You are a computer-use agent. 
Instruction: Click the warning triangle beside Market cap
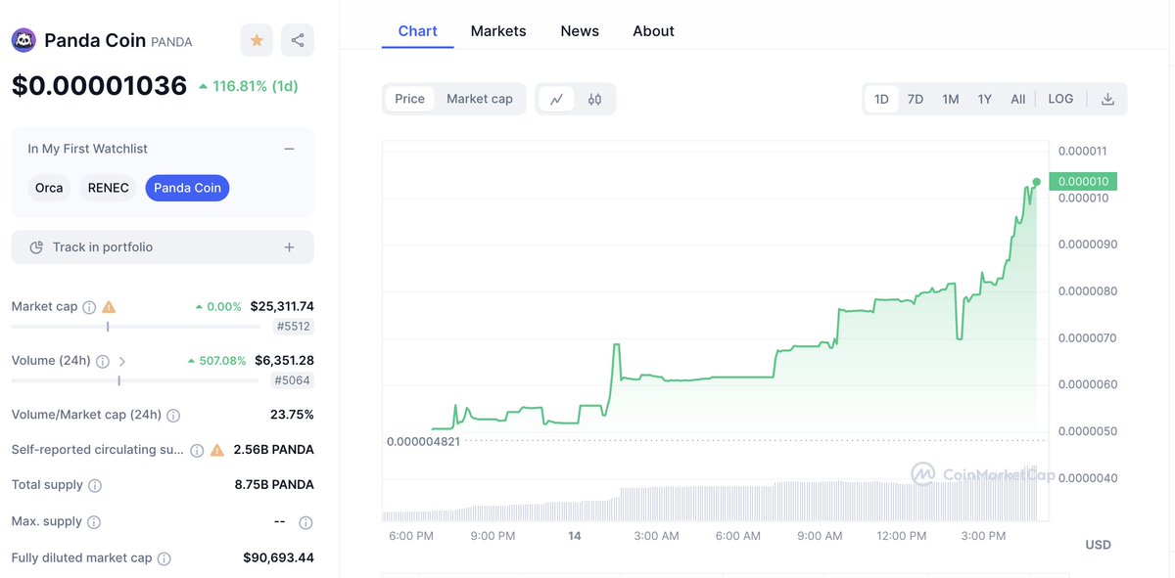(108, 306)
